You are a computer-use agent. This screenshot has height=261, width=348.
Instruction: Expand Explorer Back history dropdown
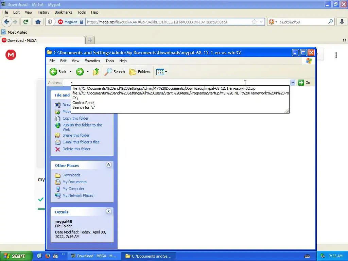[70, 72]
